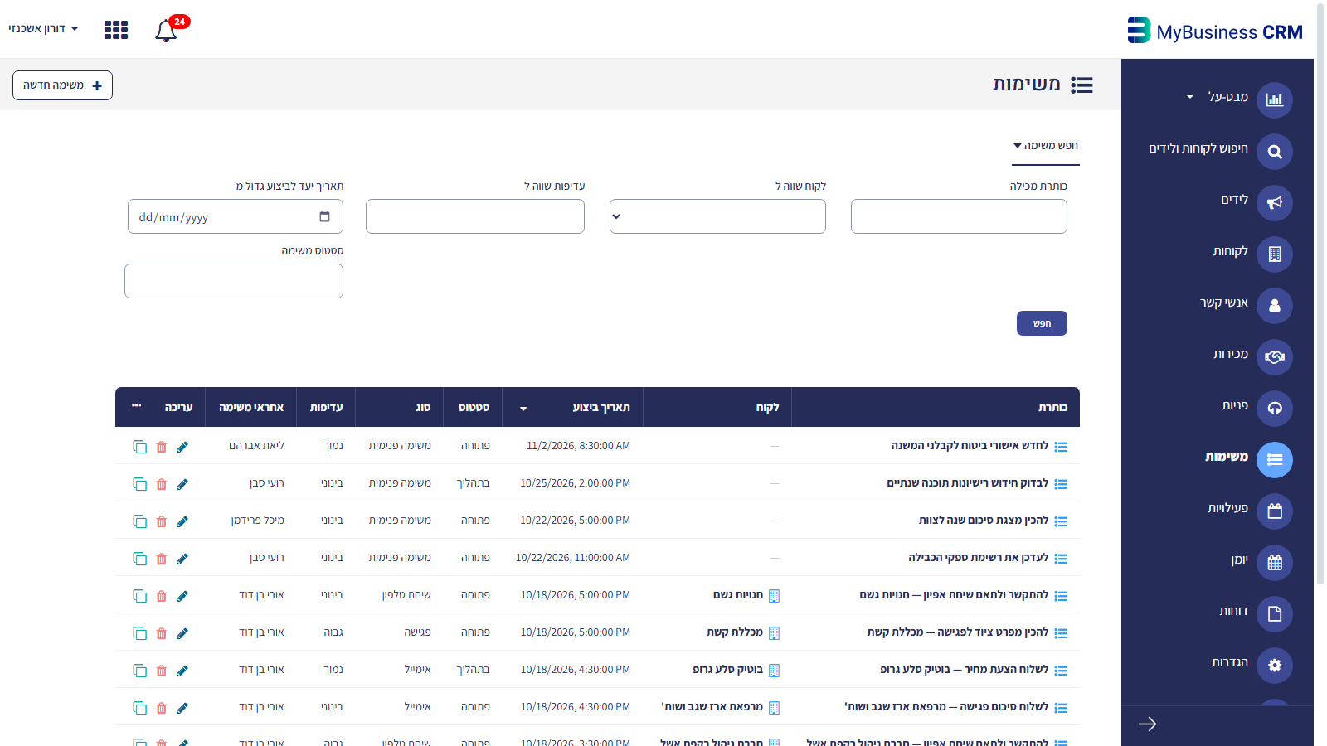Click the משימה חדשה button
The width and height of the screenshot is (1327, 746).
62,85
